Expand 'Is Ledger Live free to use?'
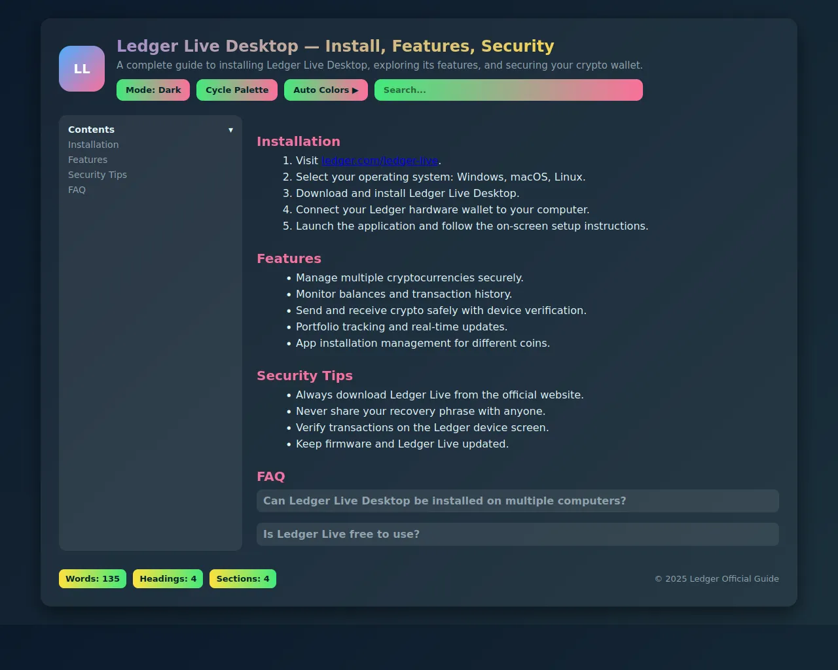This screenshot has width=838, height=670. [x=518, y=535]
